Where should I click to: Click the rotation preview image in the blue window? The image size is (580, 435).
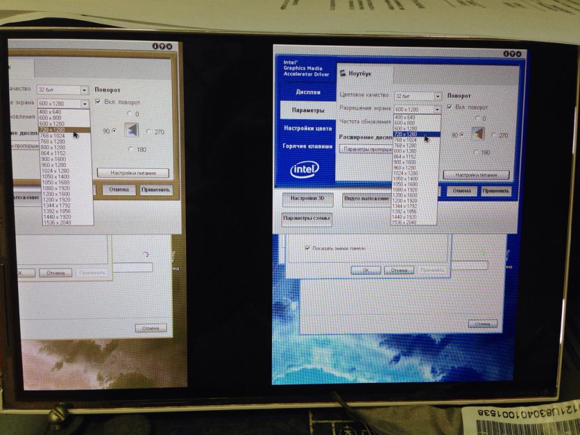tap(478, 134)
